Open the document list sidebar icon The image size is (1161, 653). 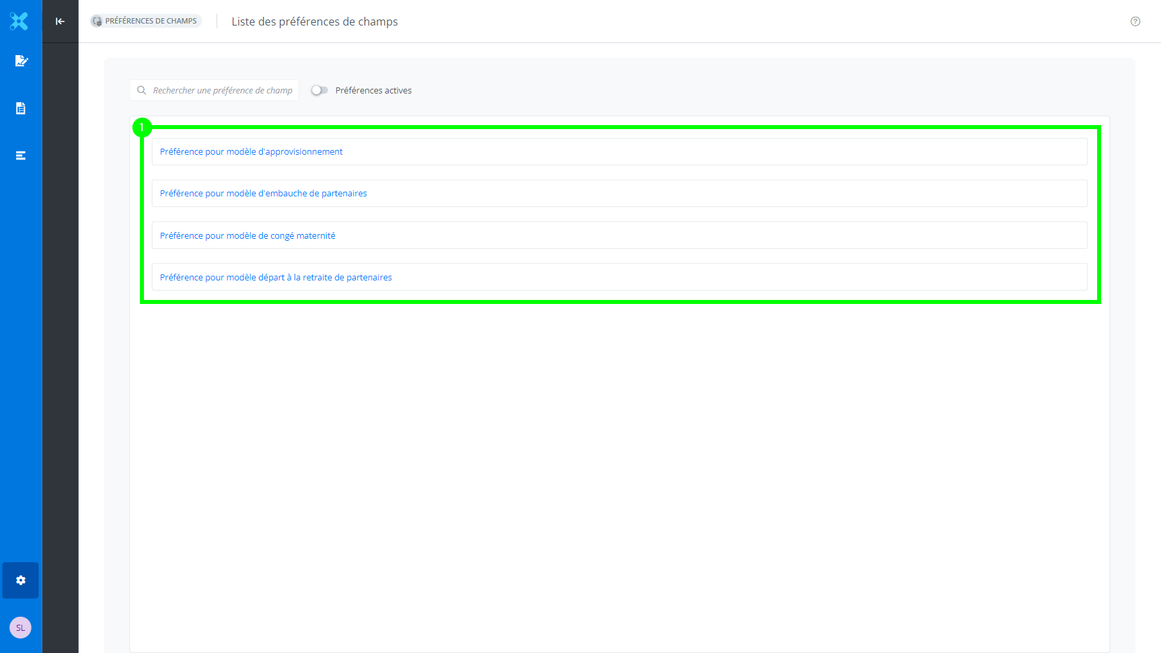(21, 108)
